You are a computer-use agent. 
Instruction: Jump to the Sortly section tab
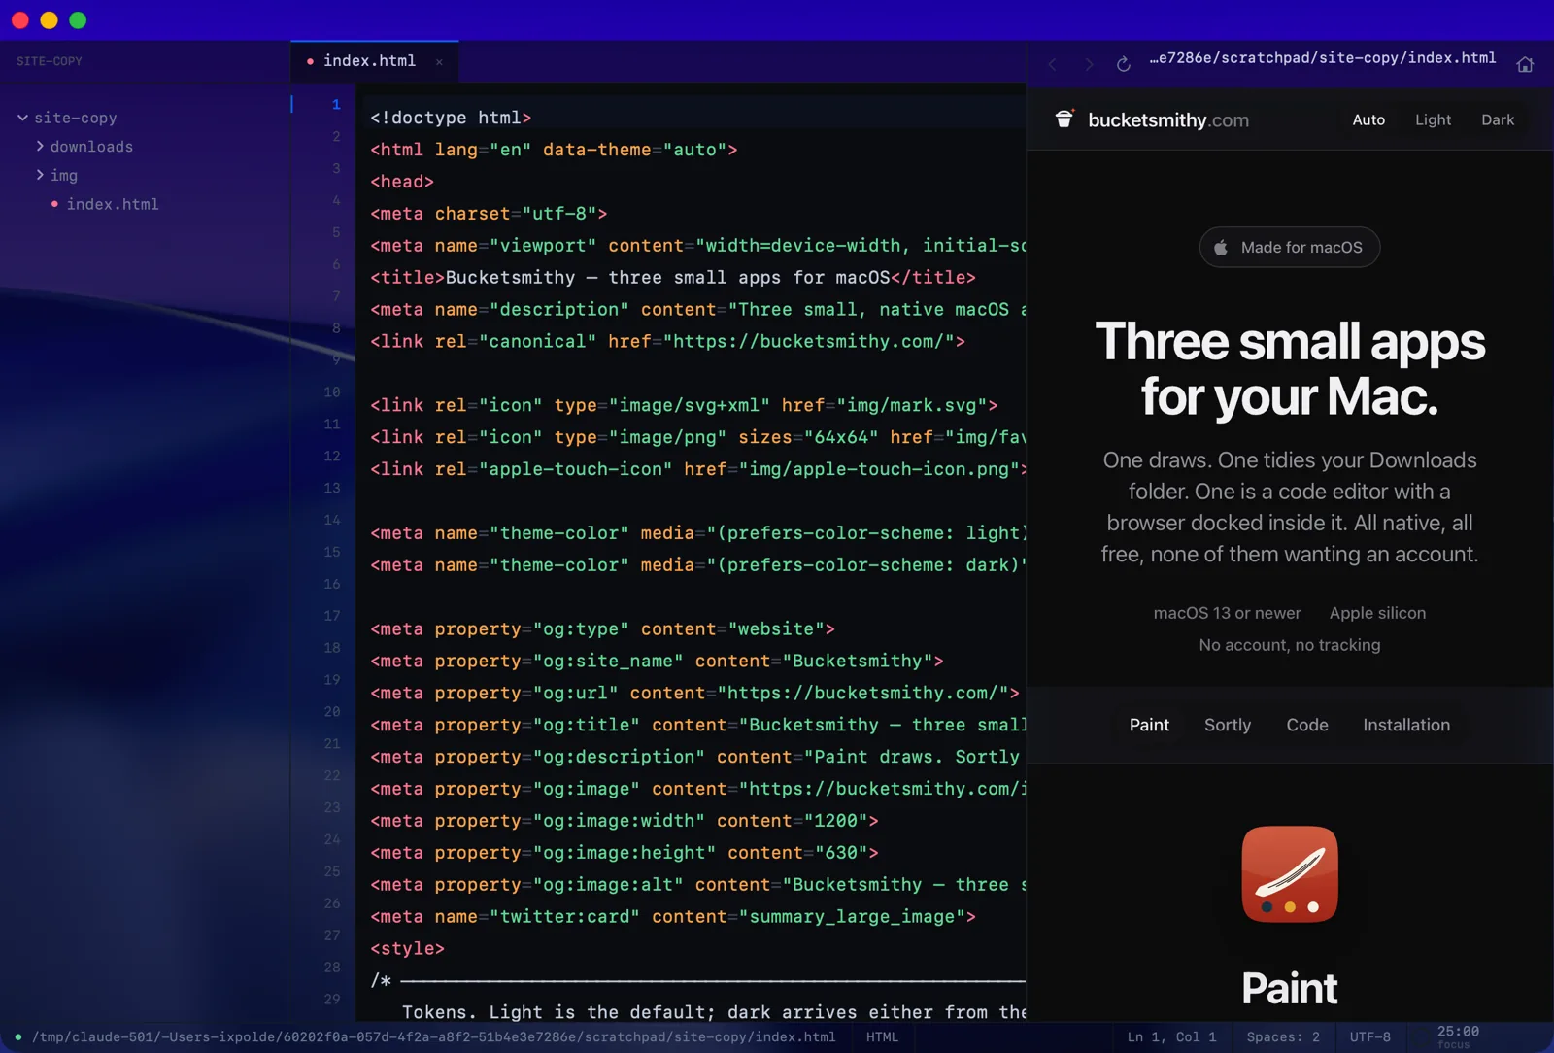1228,725
